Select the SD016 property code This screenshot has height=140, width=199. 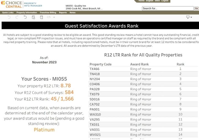tap(95, 99)
